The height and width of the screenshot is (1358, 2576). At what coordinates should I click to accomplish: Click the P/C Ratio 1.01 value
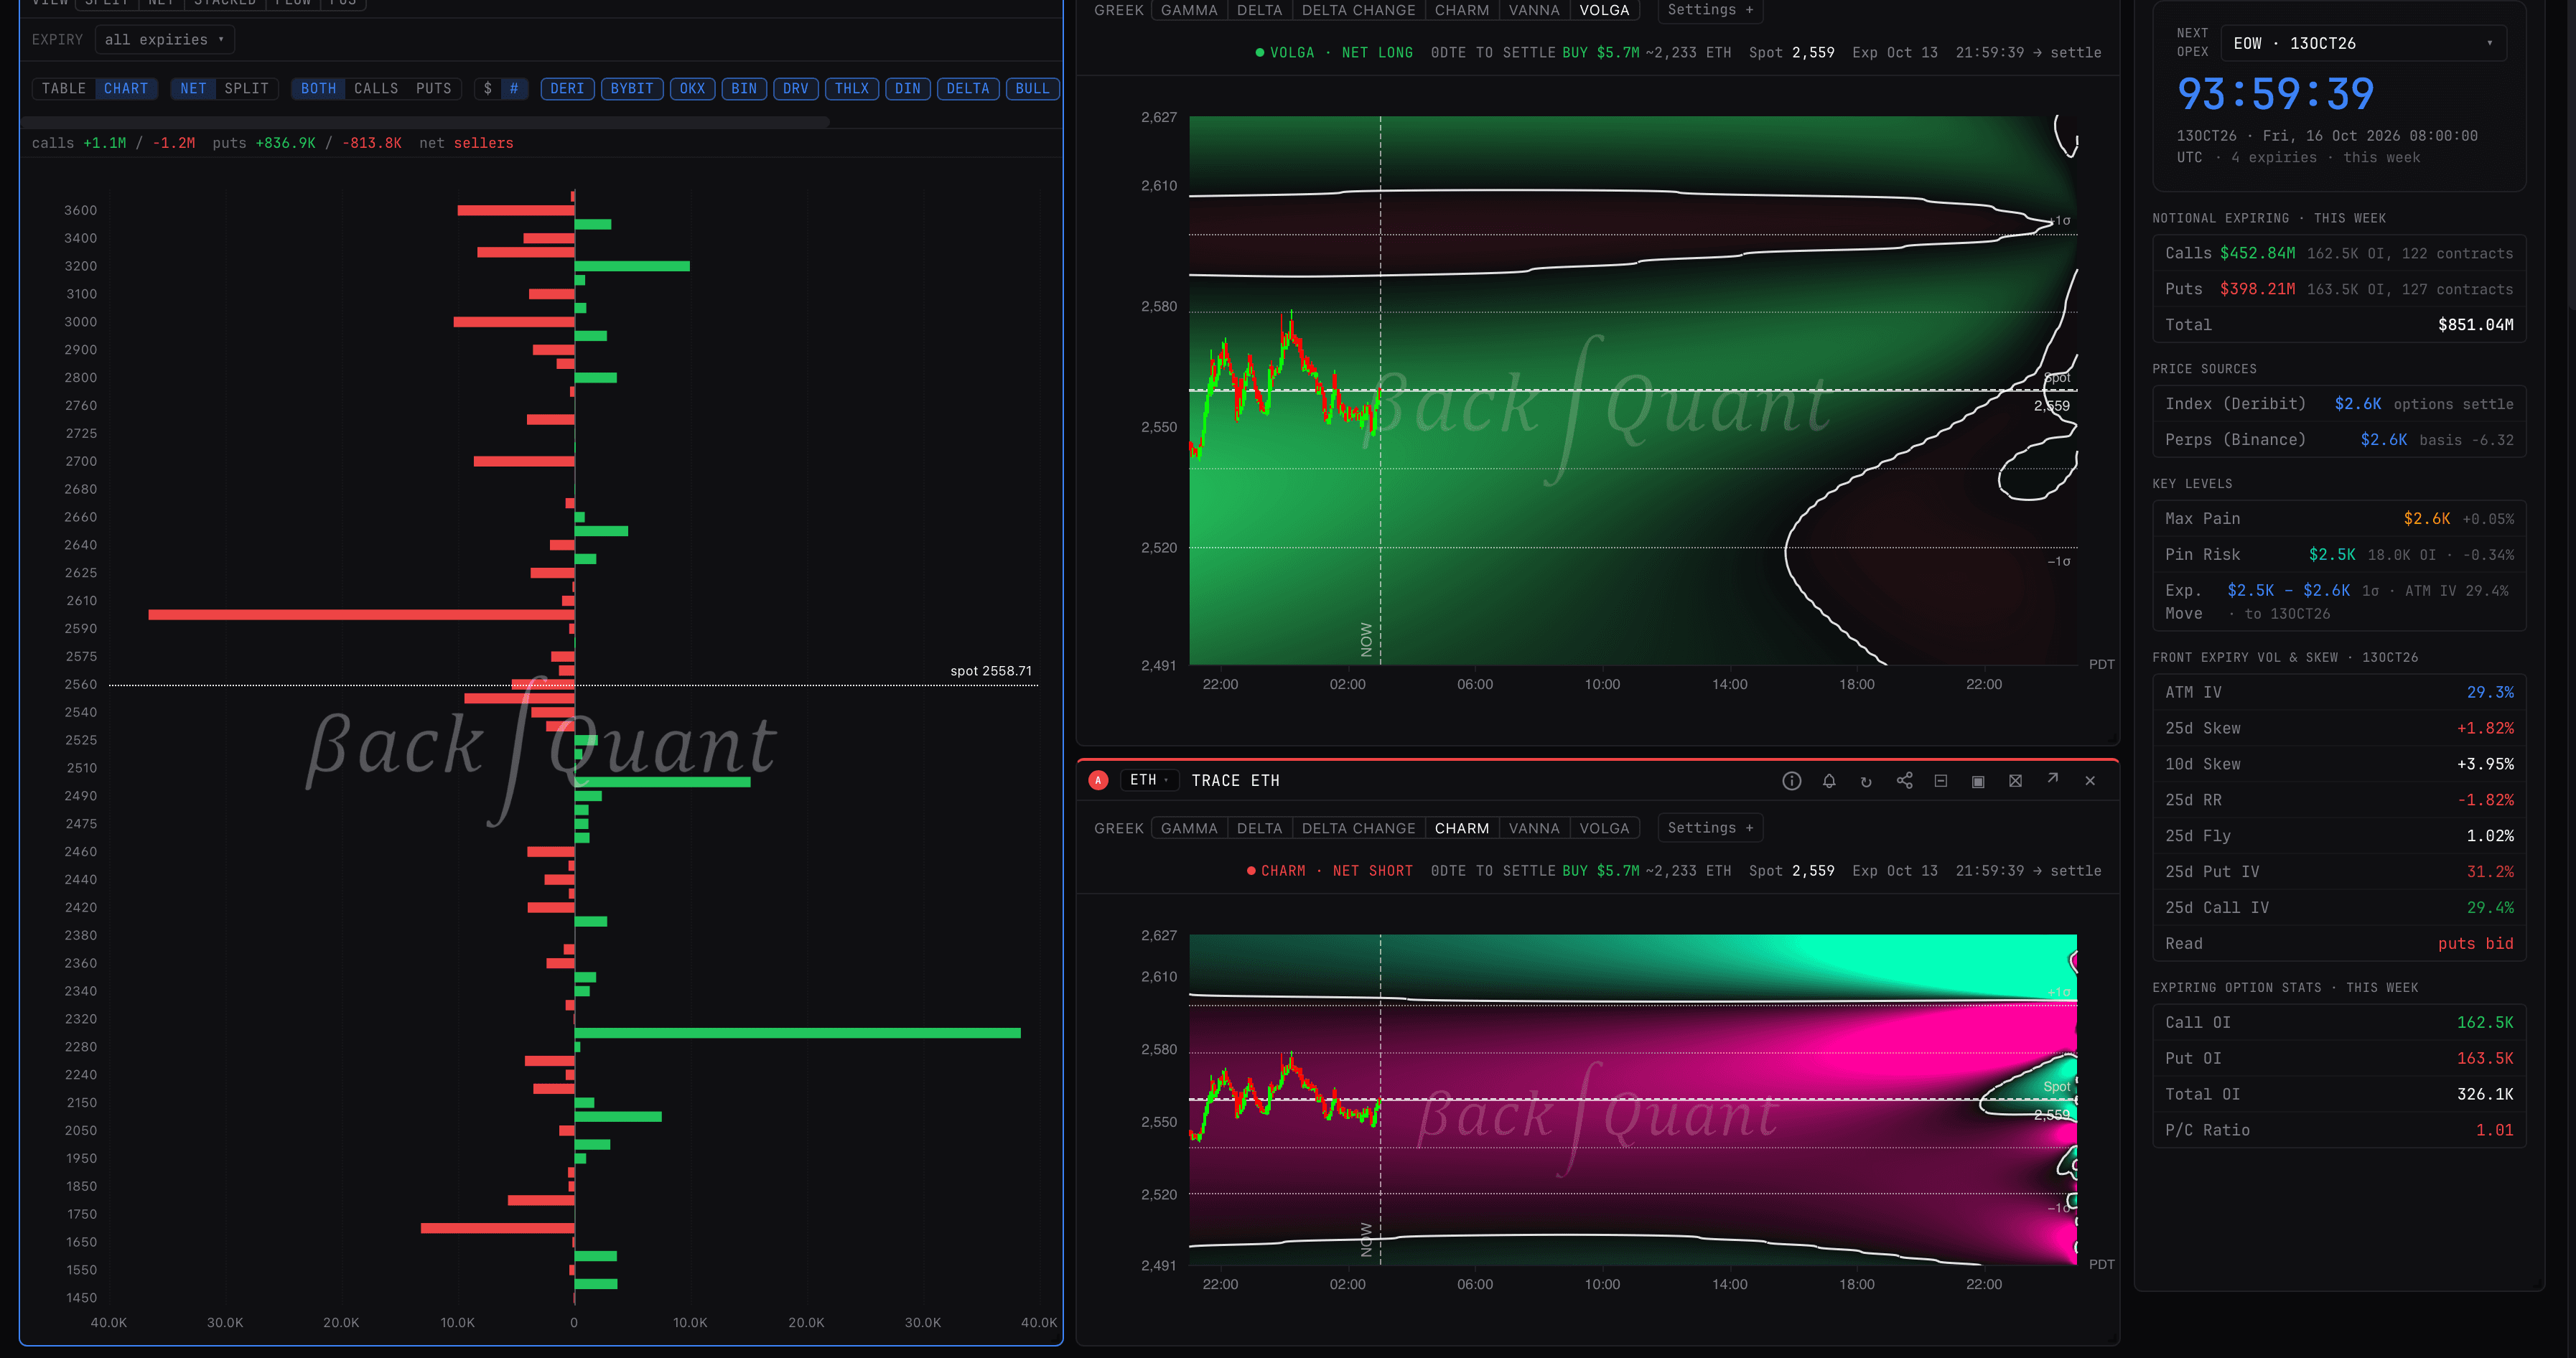pyautogui.click(x=2494, y=1131)
